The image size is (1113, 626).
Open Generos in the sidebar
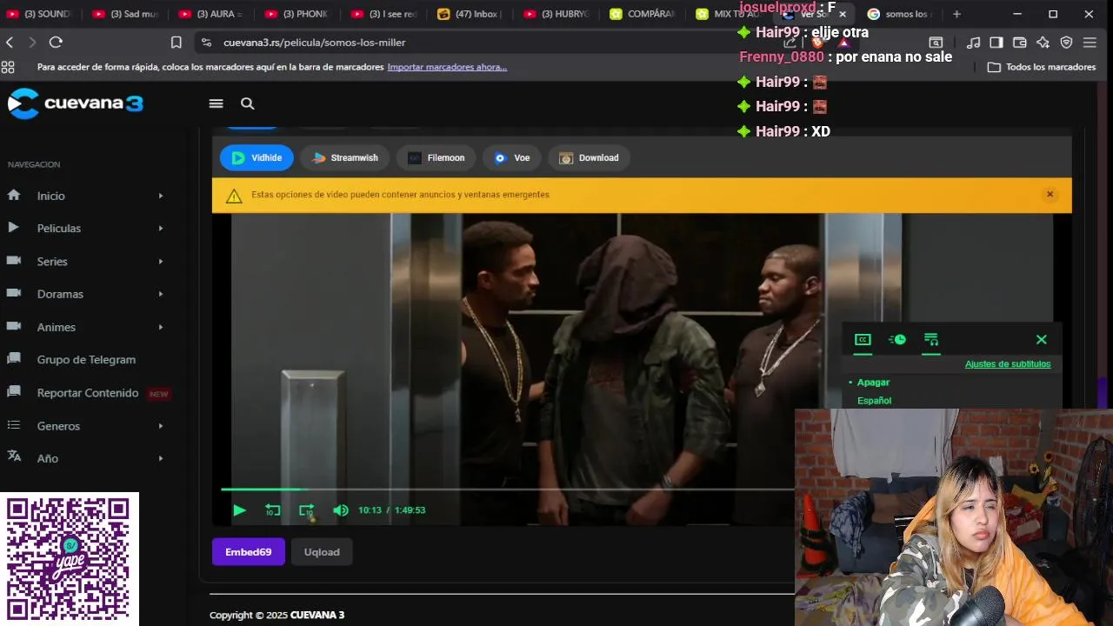(58, 426)
